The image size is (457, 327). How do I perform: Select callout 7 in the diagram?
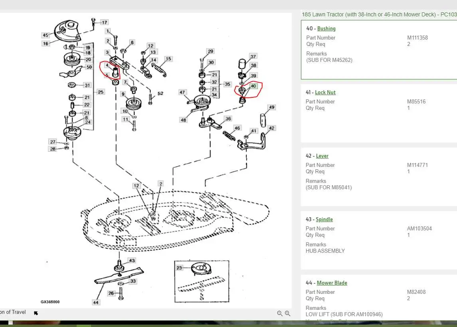tap(125, 82)
